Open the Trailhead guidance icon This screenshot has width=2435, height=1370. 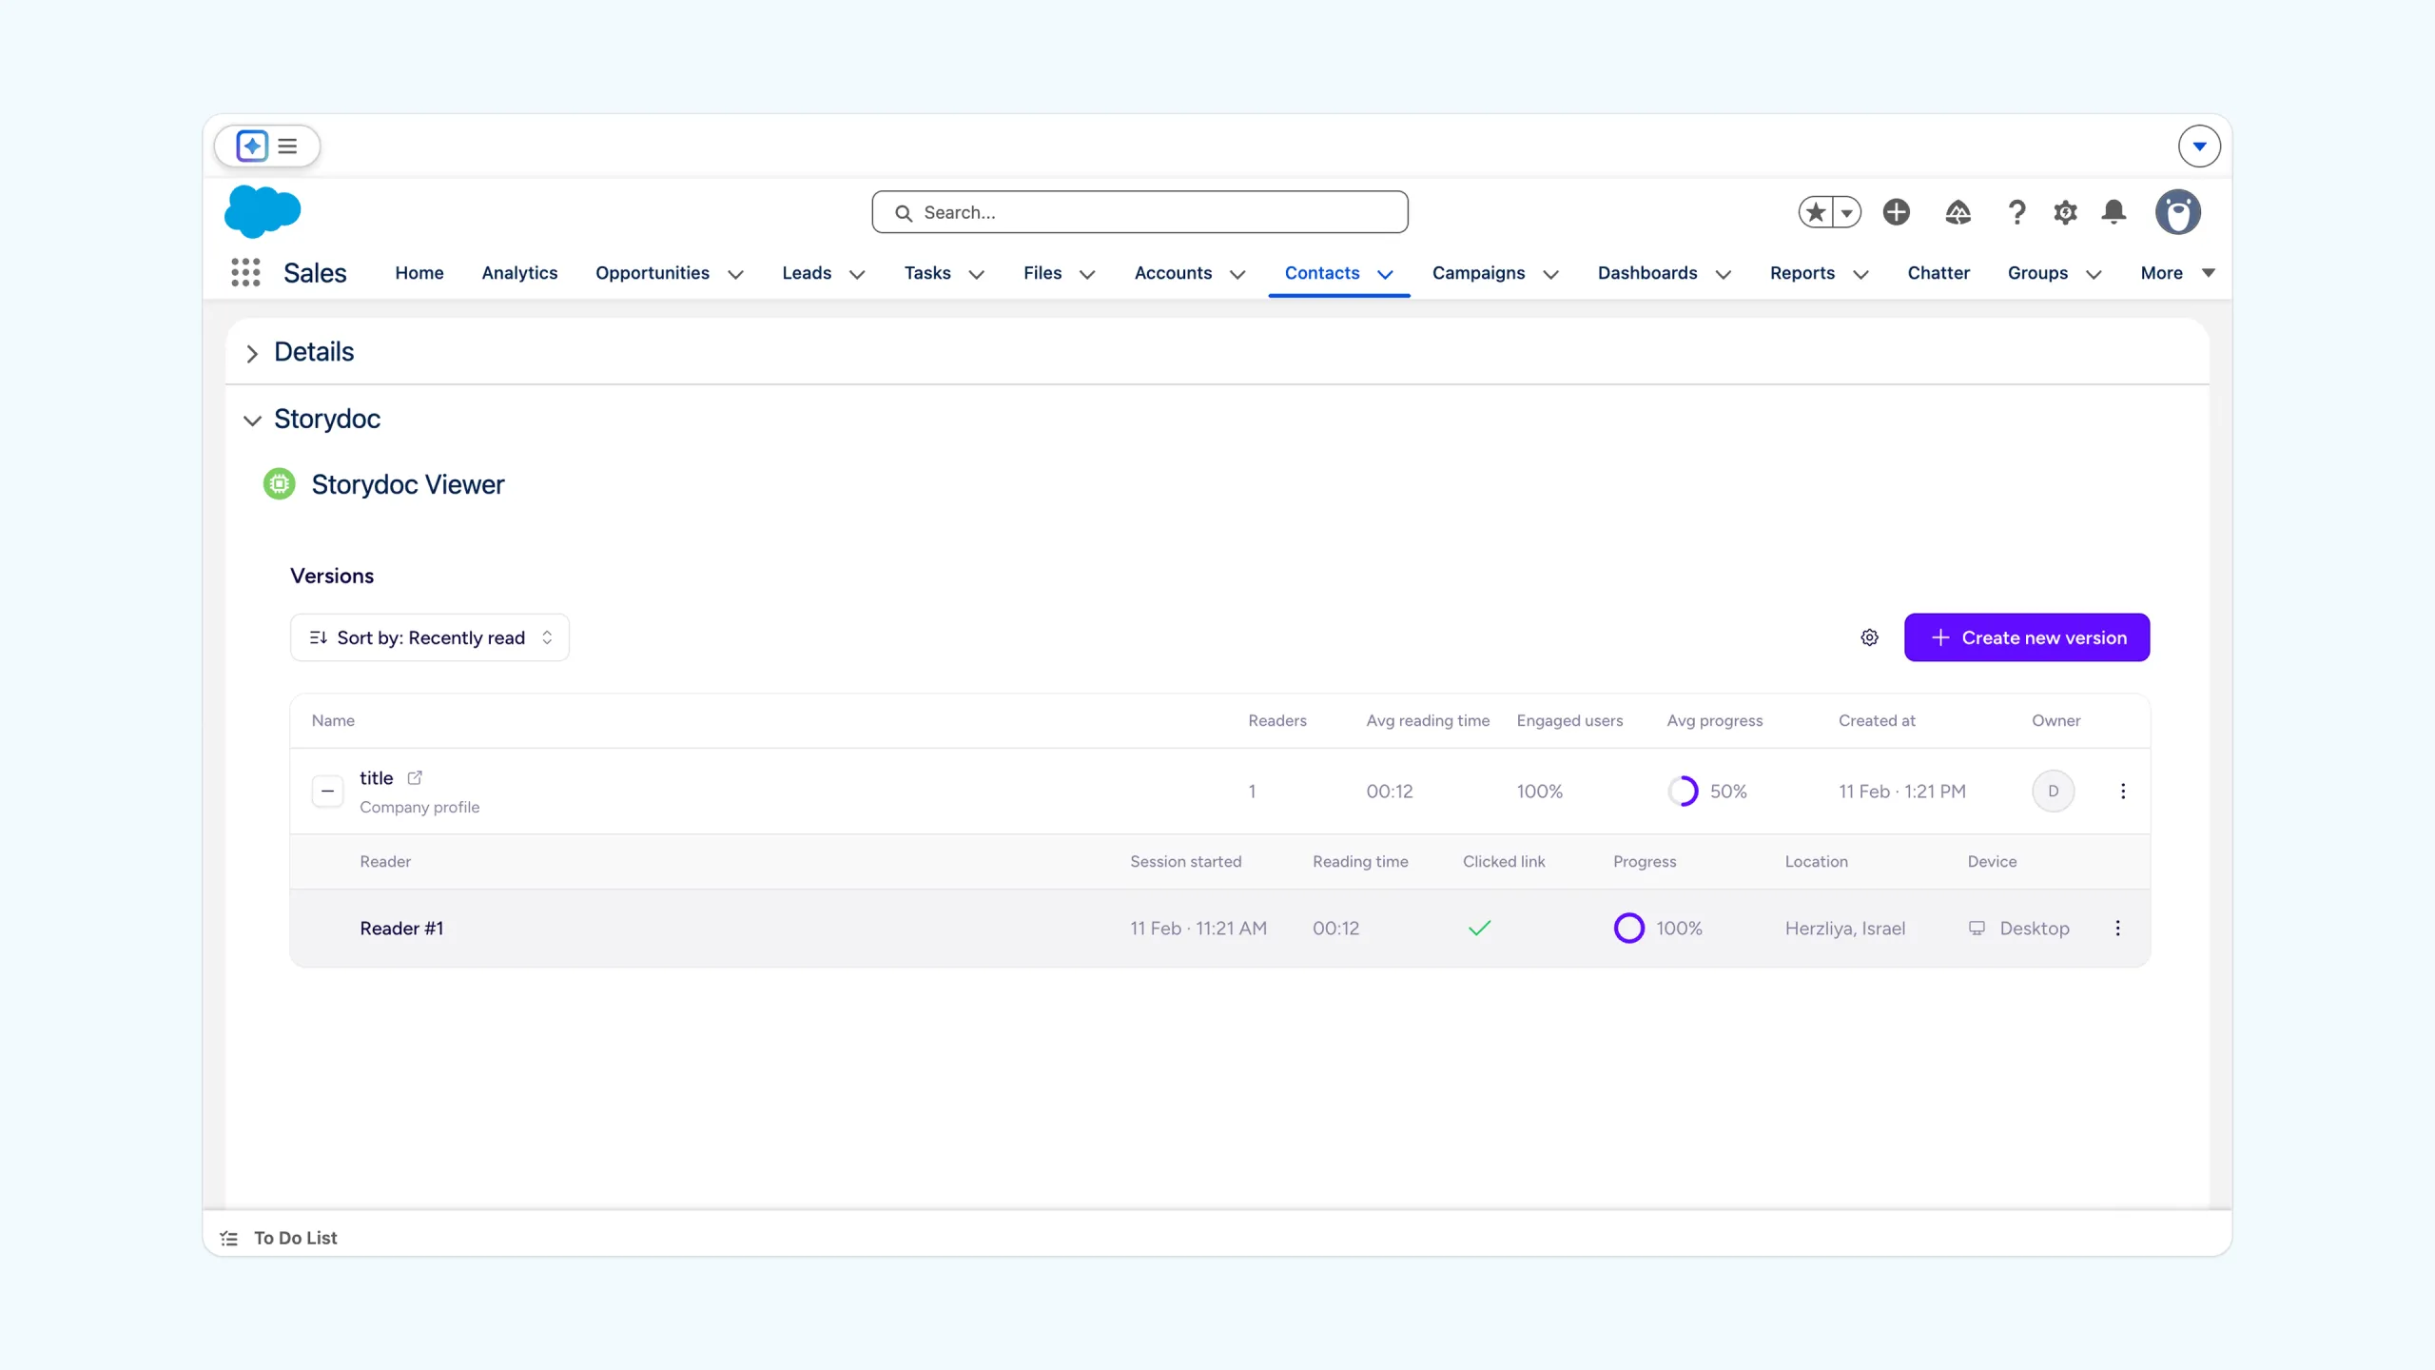[1958, 212]
